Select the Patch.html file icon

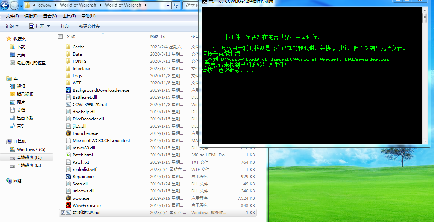point(68,155)
